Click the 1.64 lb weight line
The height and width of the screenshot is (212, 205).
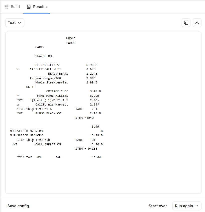coord(33,140)
